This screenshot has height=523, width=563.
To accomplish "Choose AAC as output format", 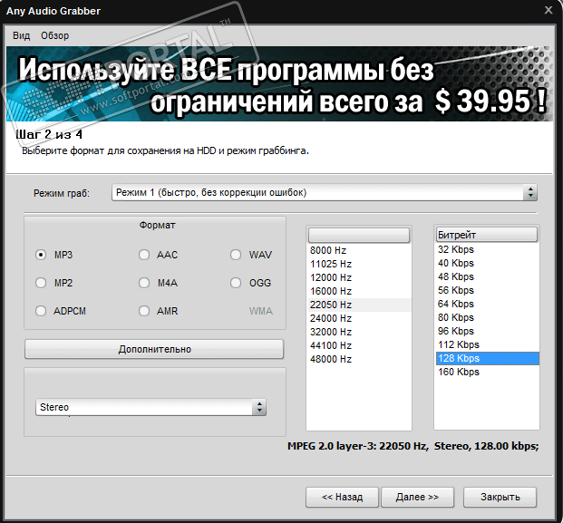I will (144, 255).
